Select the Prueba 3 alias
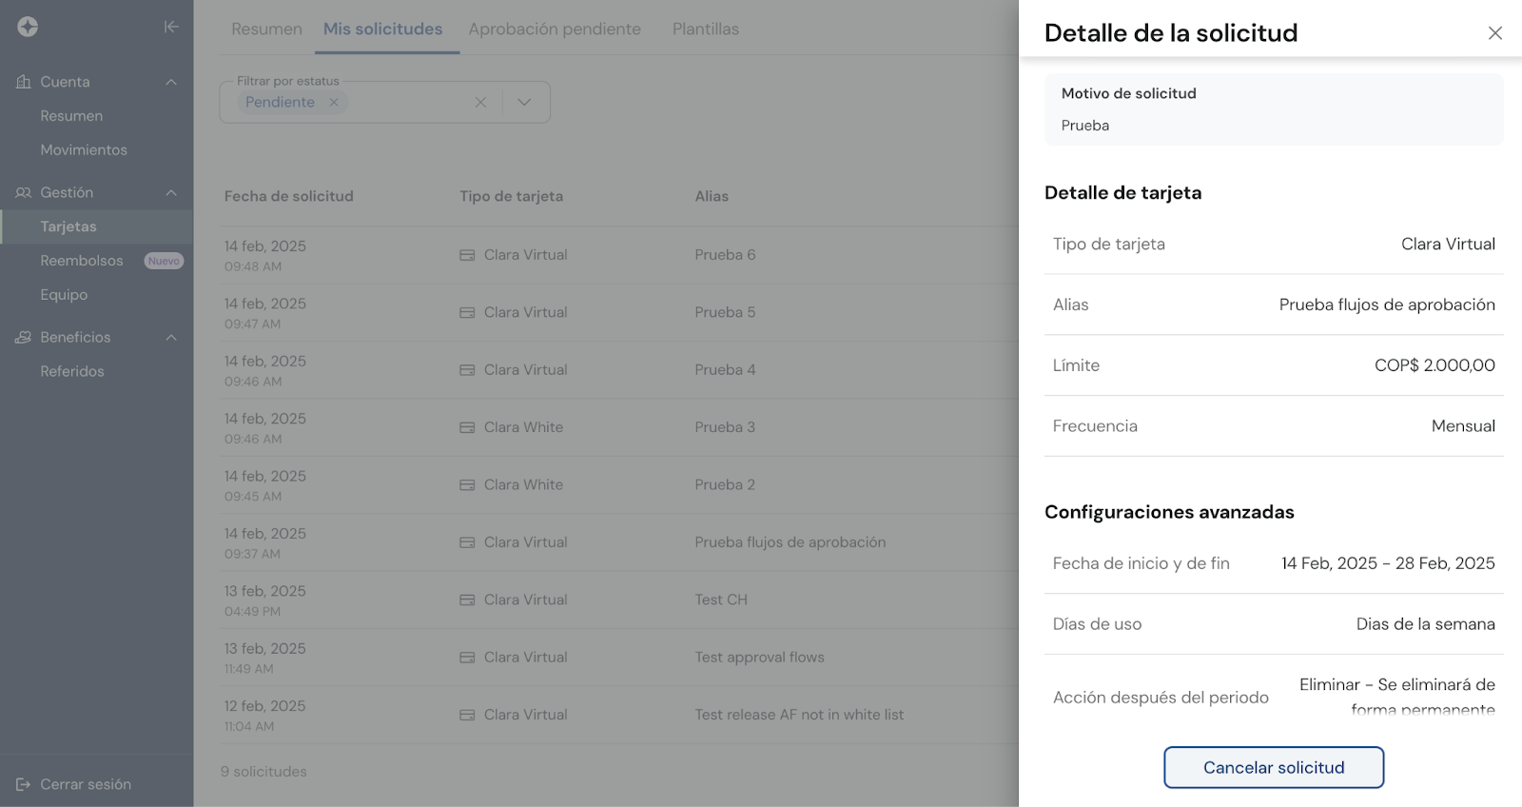This screenshot has width=1522, height=807. (725, 427)
